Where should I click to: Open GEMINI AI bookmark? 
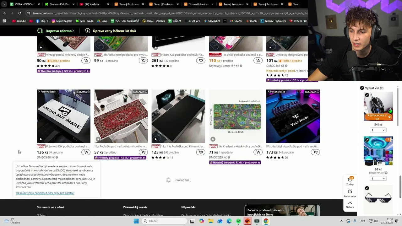212,21
